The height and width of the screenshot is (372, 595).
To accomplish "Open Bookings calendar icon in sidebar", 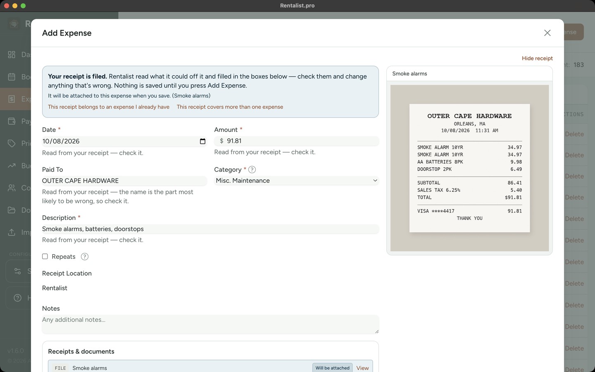I will pyautogui.click(x=12, y=77).
